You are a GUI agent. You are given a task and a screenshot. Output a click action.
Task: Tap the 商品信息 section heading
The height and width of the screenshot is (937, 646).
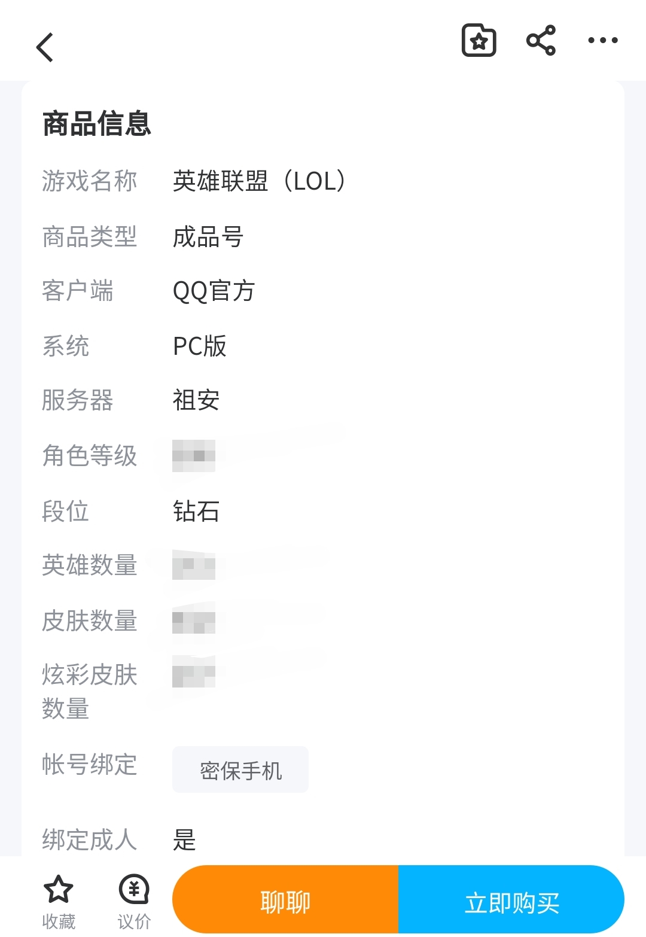[x=97, y=124]
